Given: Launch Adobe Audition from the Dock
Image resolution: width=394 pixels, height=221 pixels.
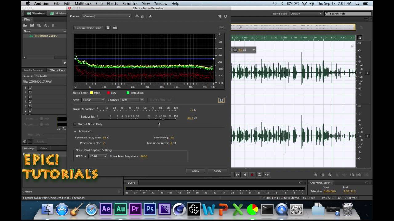Looking at the screenshot, I should (121, 209).
